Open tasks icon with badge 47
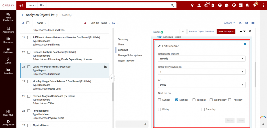This screenshot has width=267, height=128. [206, 5]
